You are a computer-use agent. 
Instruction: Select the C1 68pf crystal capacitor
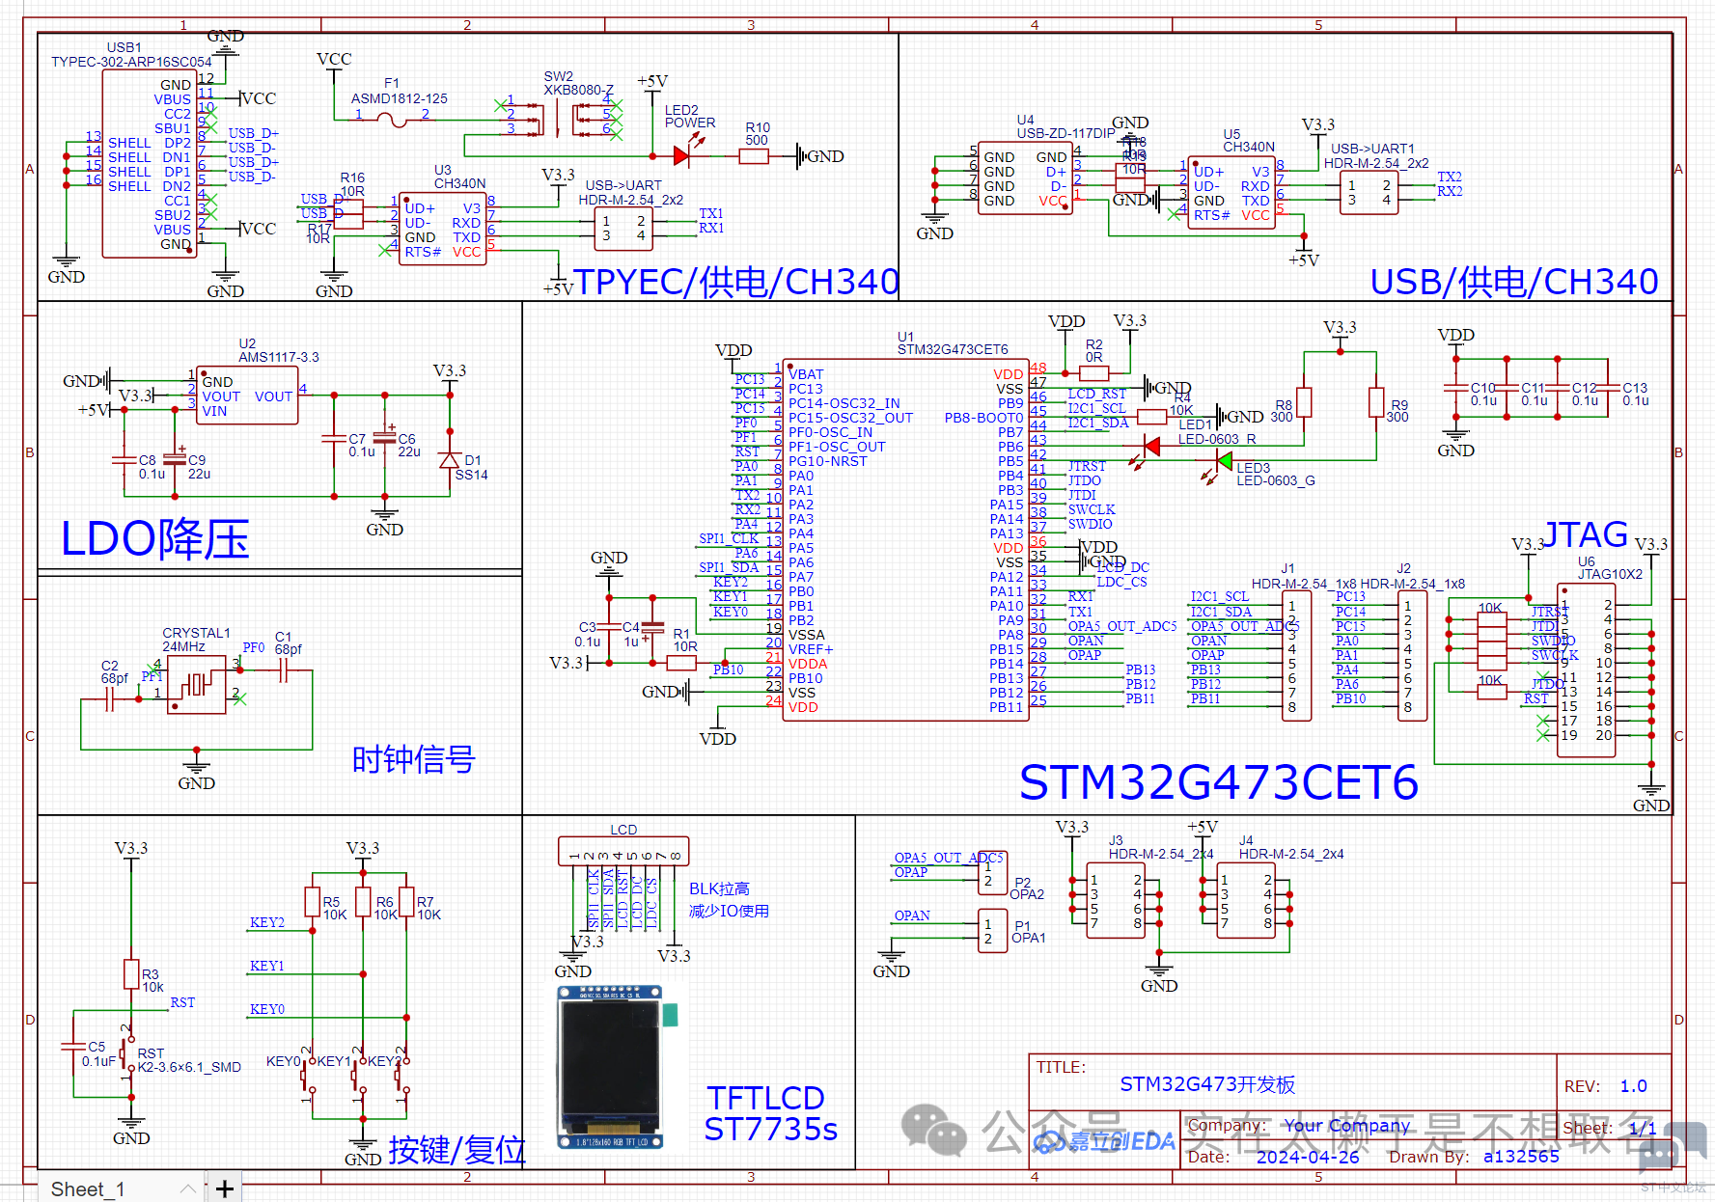(283, 670)
